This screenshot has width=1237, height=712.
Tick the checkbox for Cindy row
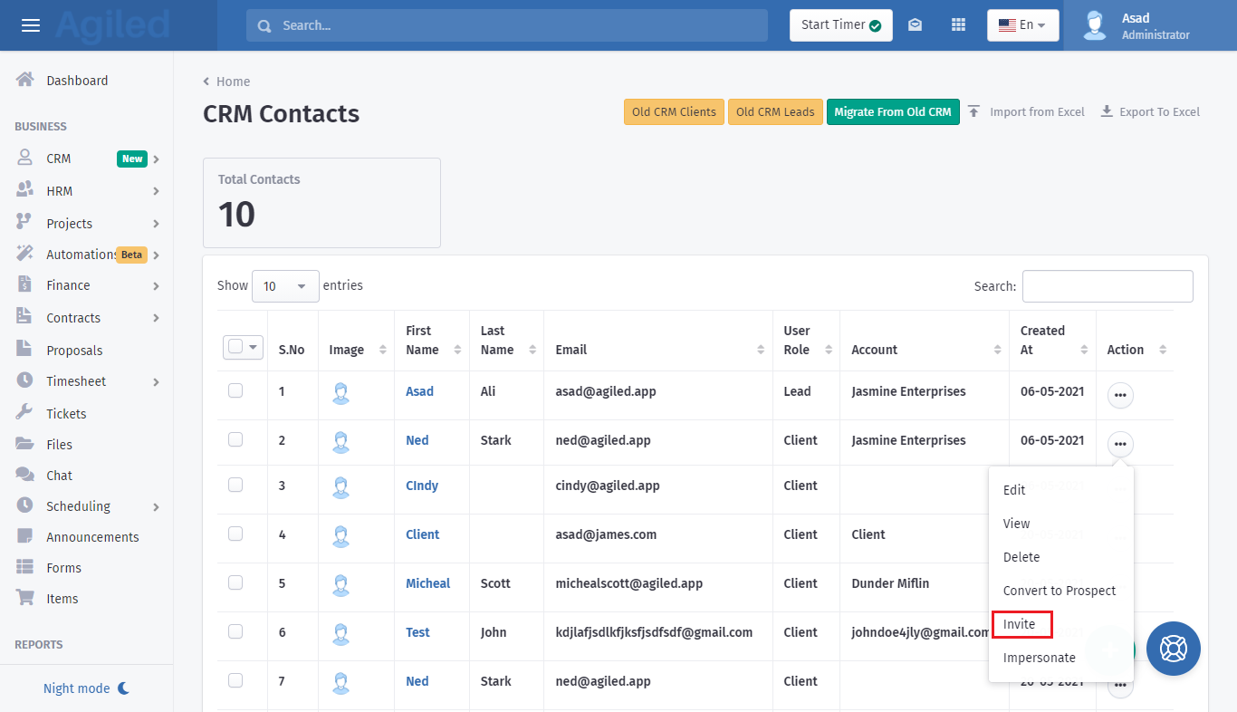235,486
